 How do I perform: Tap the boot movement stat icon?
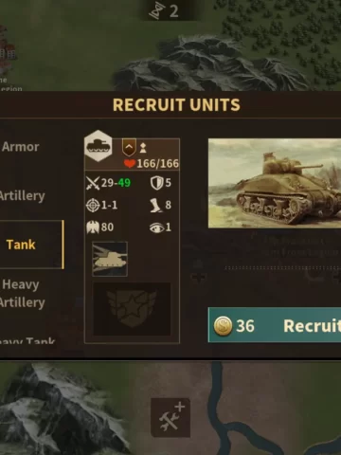(156, 205)
